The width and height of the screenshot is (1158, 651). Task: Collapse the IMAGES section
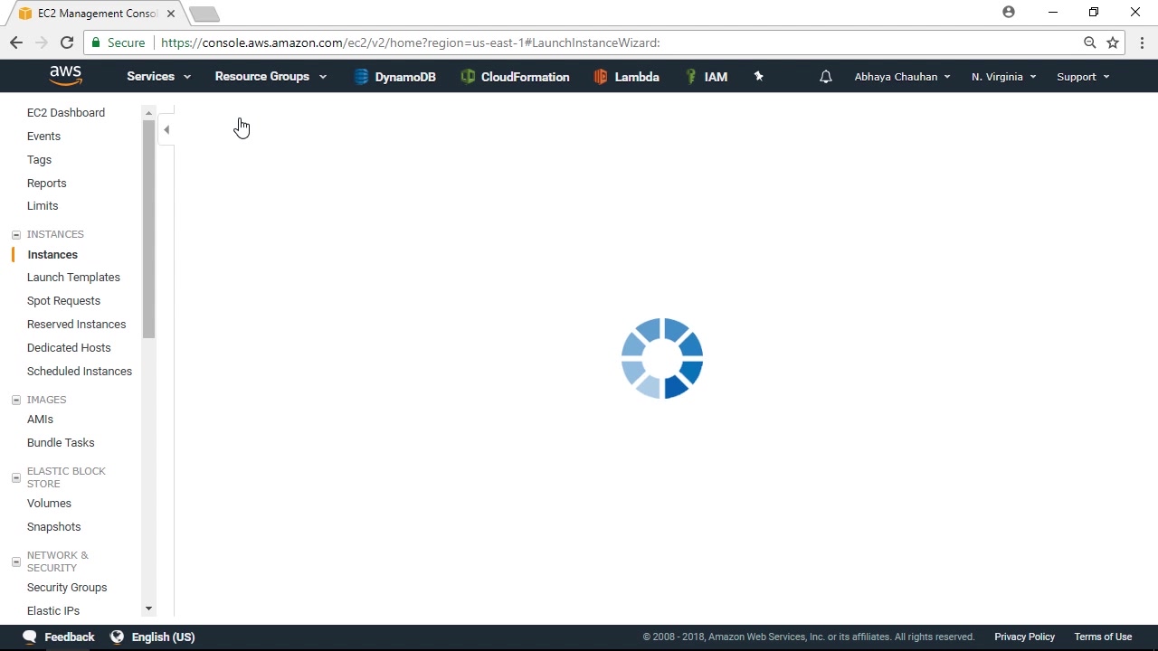click(x=16, y=400)
